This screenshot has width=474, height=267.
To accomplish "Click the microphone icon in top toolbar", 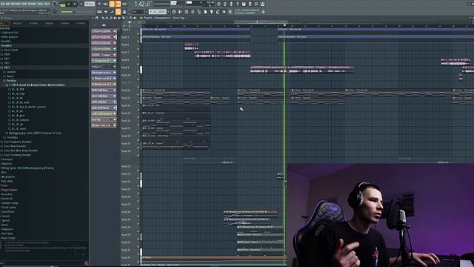I will 231,4.
